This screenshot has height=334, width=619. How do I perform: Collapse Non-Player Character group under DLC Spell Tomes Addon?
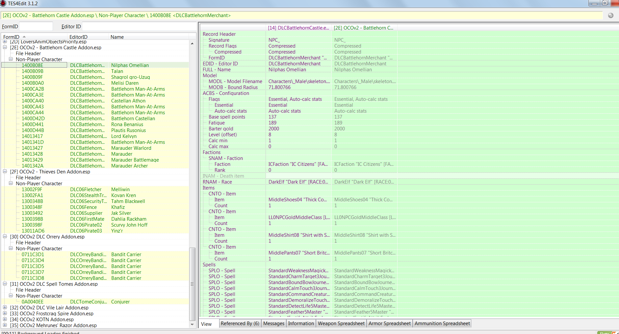(11, 296)
